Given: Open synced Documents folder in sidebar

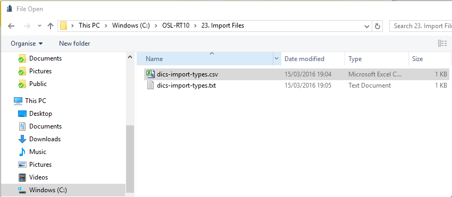Looking at the screenshot, I should 45,58.
